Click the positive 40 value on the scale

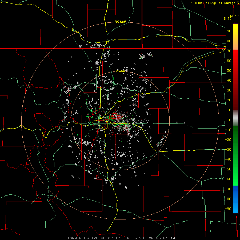pos(229,81)
